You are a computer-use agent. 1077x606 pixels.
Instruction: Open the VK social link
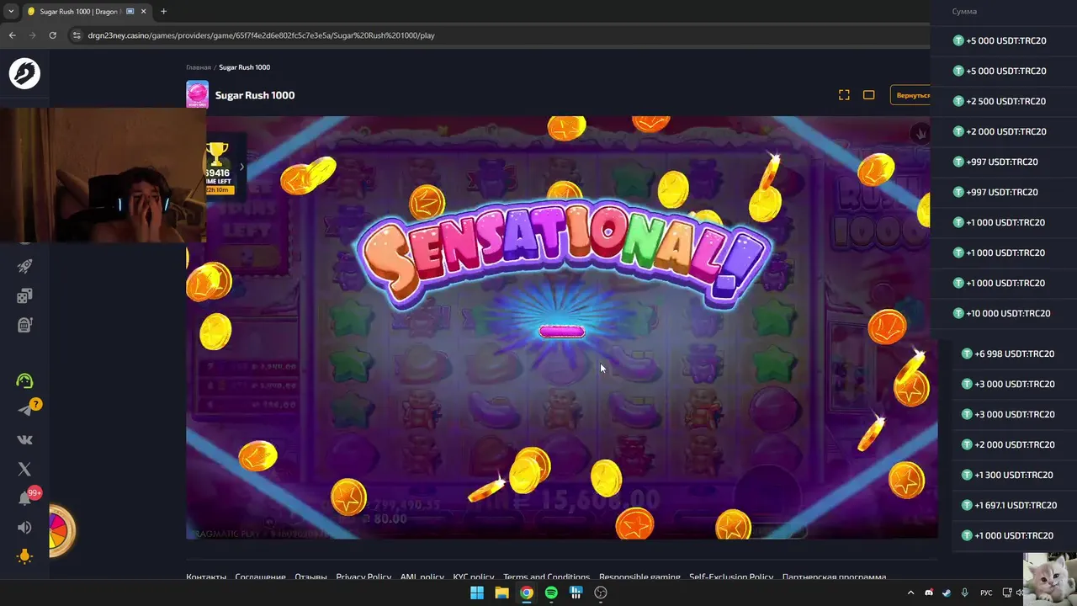tap(24, 439)
